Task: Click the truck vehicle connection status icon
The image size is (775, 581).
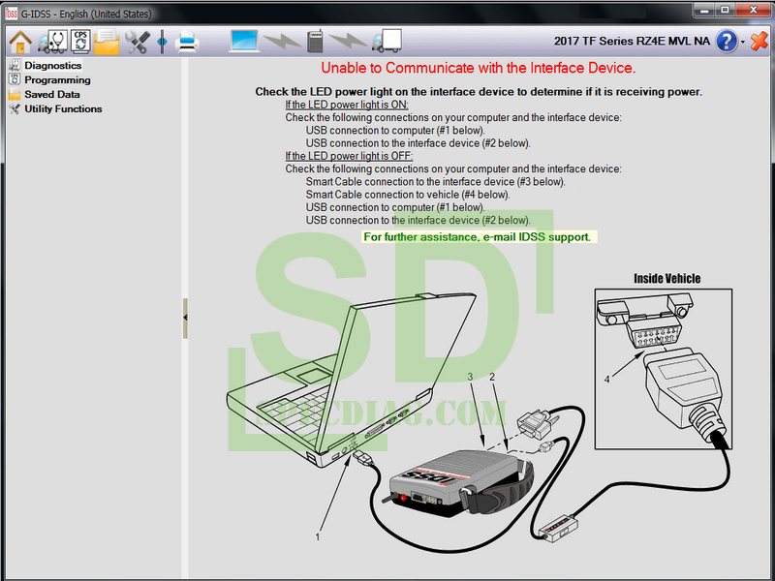Action: (386, 42)
